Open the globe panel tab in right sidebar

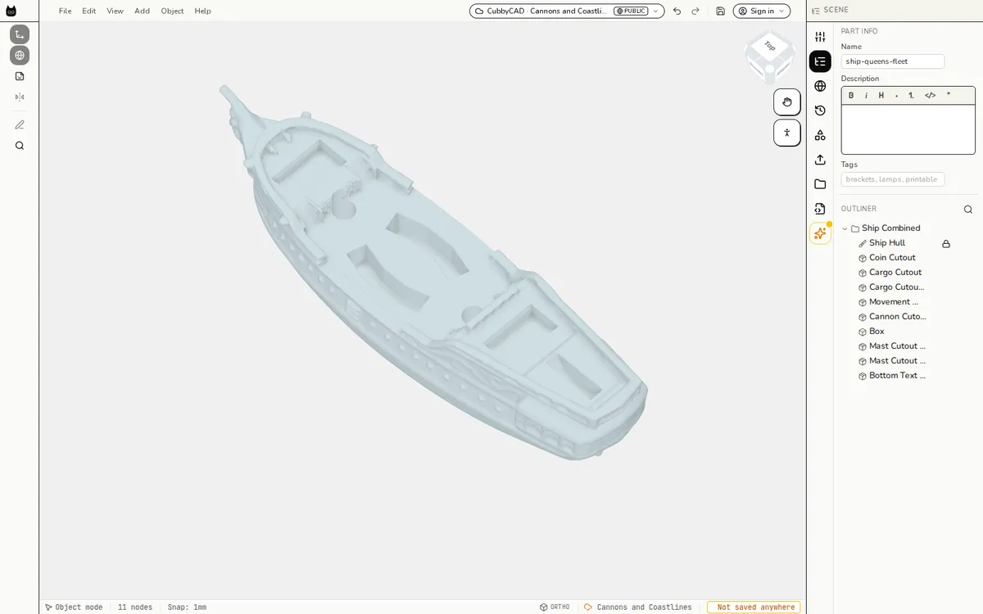coord(820,86)
